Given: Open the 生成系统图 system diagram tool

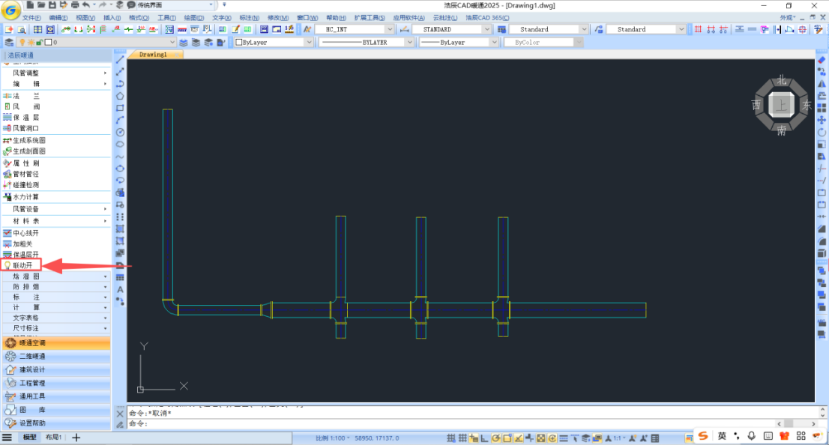Looking at the screenshot, I should click(28, 140).
